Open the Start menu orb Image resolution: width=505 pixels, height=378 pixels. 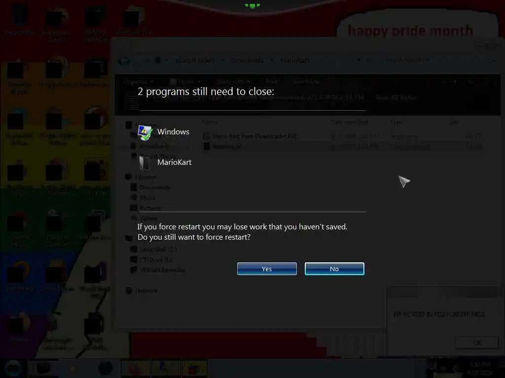[x=13, y=368]
